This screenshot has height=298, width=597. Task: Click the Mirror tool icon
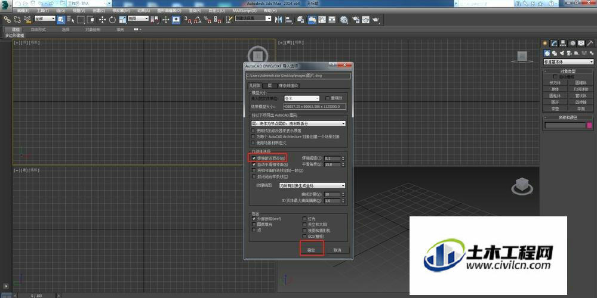click(279, 20)
